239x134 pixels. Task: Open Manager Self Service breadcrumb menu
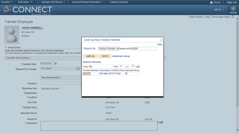click(x=53, y=2)
